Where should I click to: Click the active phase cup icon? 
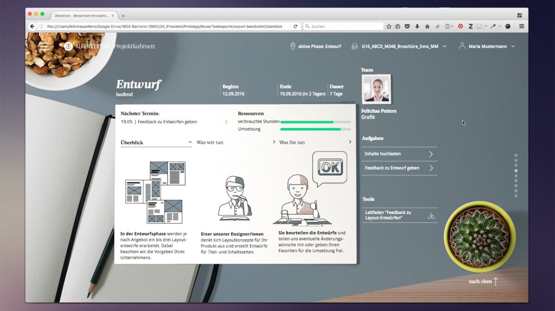pyautogui.click(x=292, y=46)
